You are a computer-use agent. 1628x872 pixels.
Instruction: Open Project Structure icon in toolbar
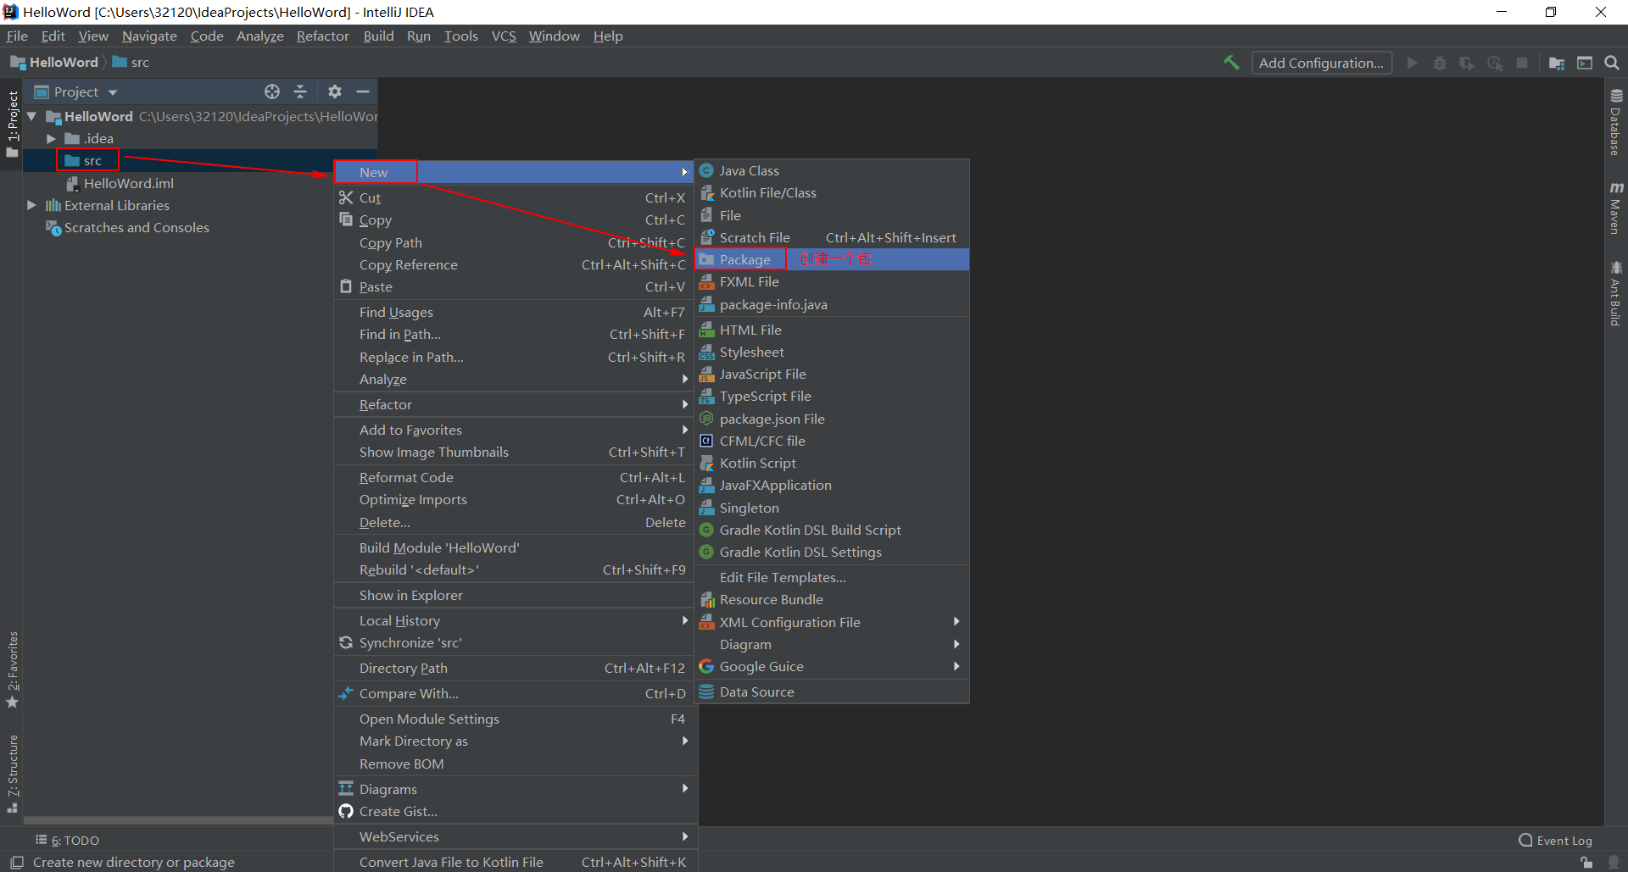pyautogui.click(x=1557, y=63)
